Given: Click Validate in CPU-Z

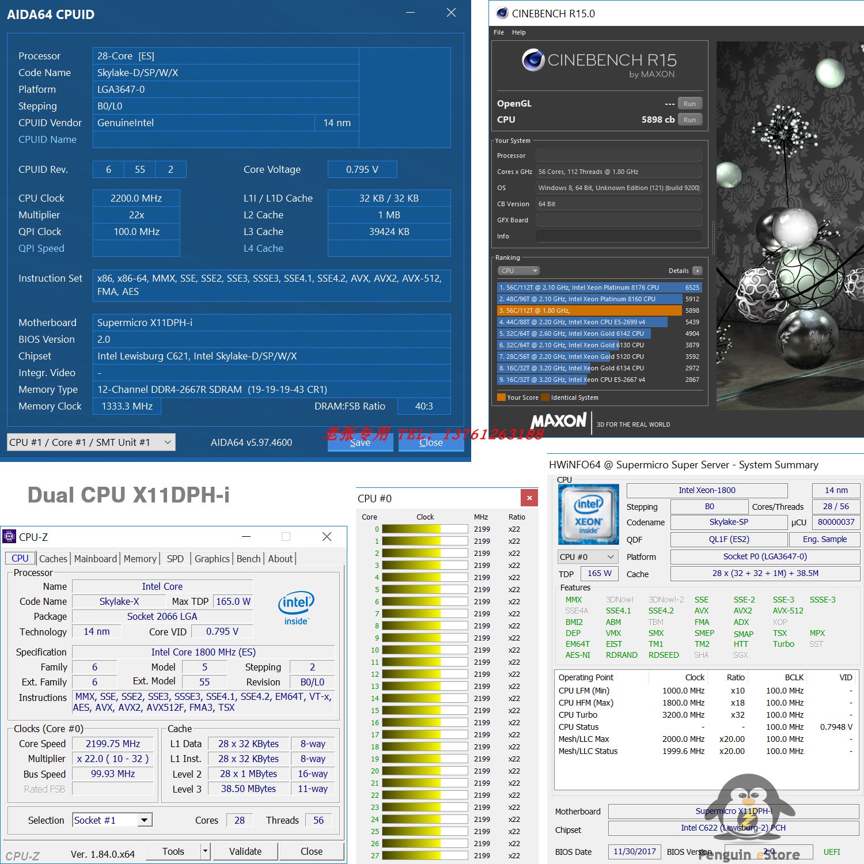Looking at the screenshot, I should point(245,851).
